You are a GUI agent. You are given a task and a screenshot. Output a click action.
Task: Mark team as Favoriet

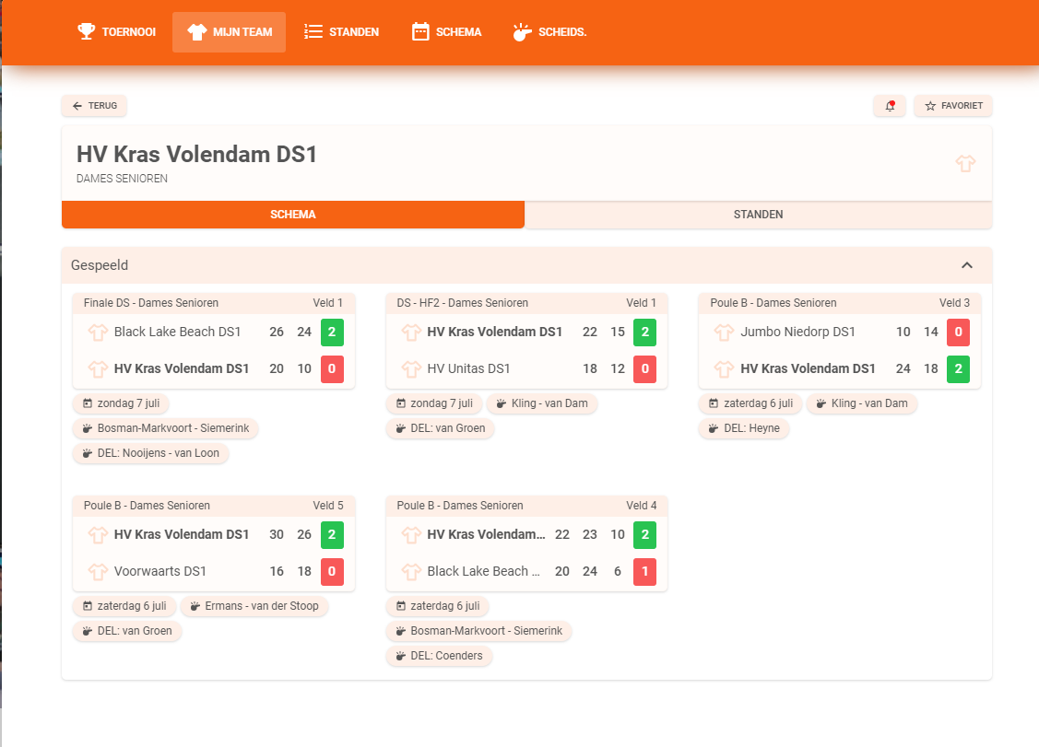(x=953, y=106)
